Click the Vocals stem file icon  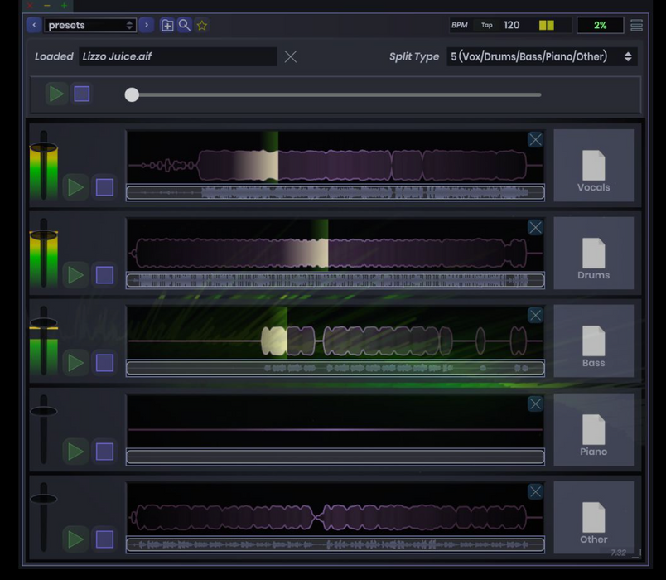point(593,167)
